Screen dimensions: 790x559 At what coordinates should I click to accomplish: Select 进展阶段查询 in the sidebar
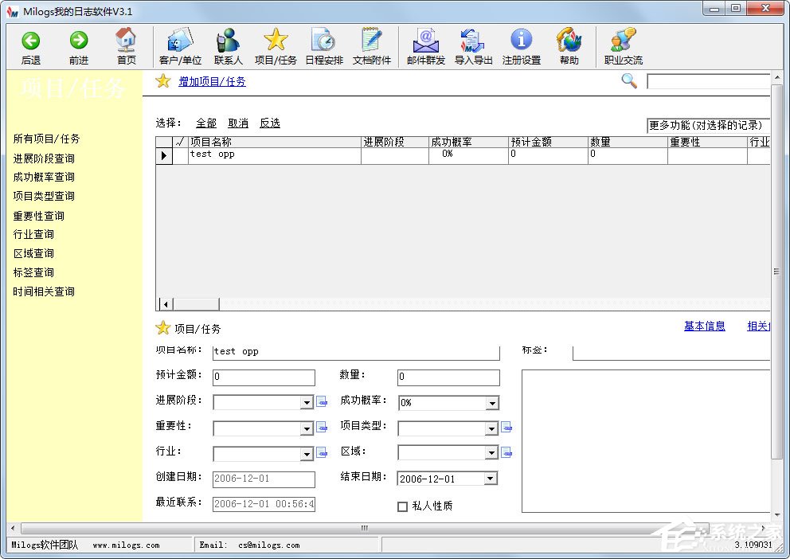[44, 158]
